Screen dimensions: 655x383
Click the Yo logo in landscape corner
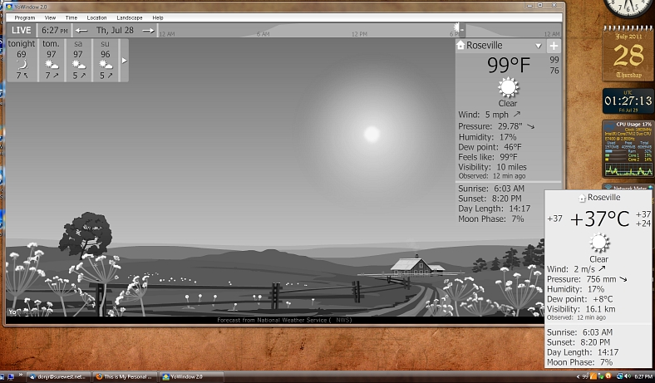12,312
